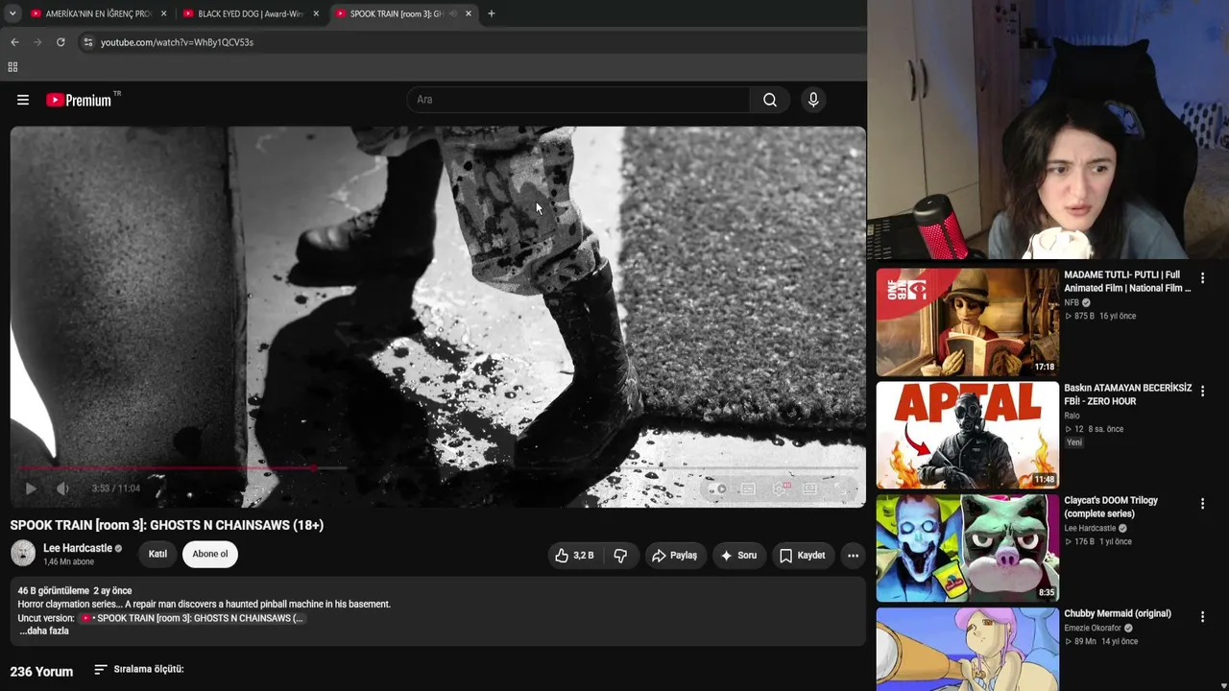Click the 46 B görüntüleme view count
The width and height of the screenshot is (1229, 691).
coord(54,591)
